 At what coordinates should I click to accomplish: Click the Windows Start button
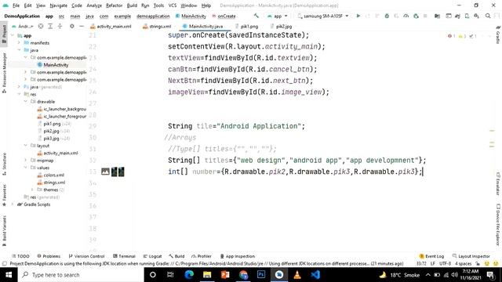point(9,275)
